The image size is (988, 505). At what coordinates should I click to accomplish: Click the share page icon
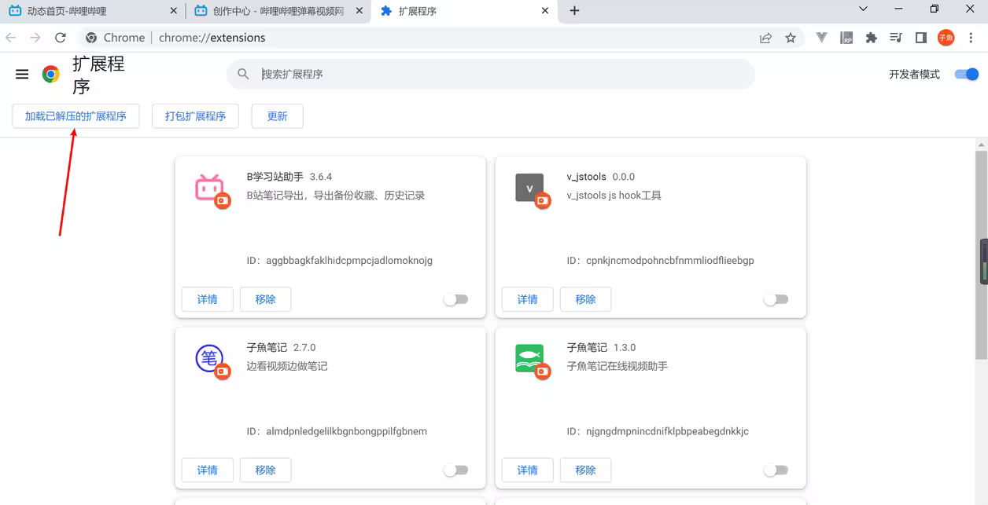point(765,38)
